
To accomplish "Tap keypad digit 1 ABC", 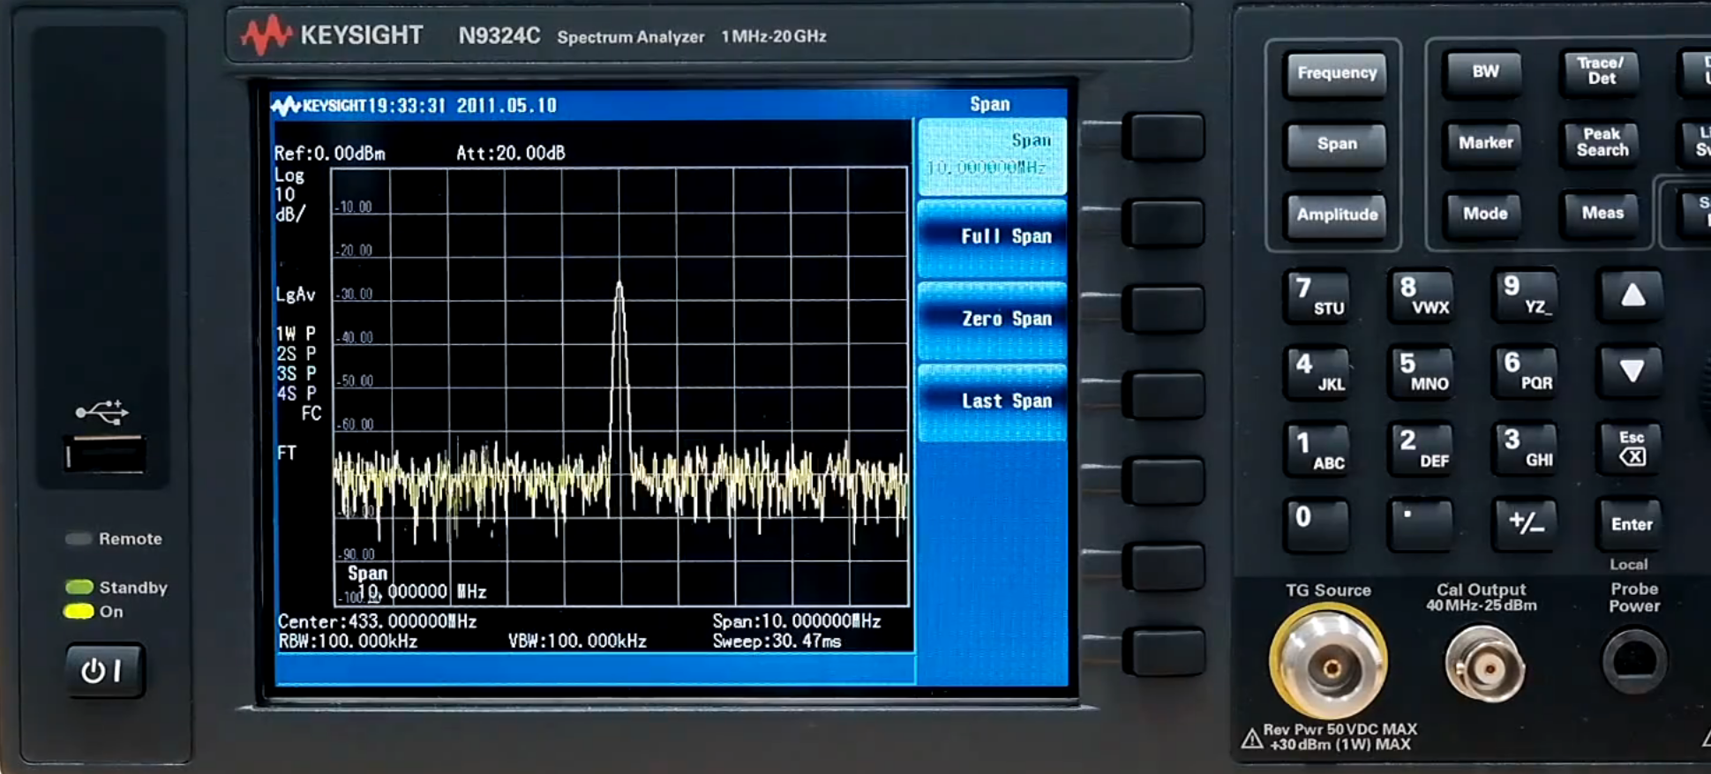I will coord(1317,450).
